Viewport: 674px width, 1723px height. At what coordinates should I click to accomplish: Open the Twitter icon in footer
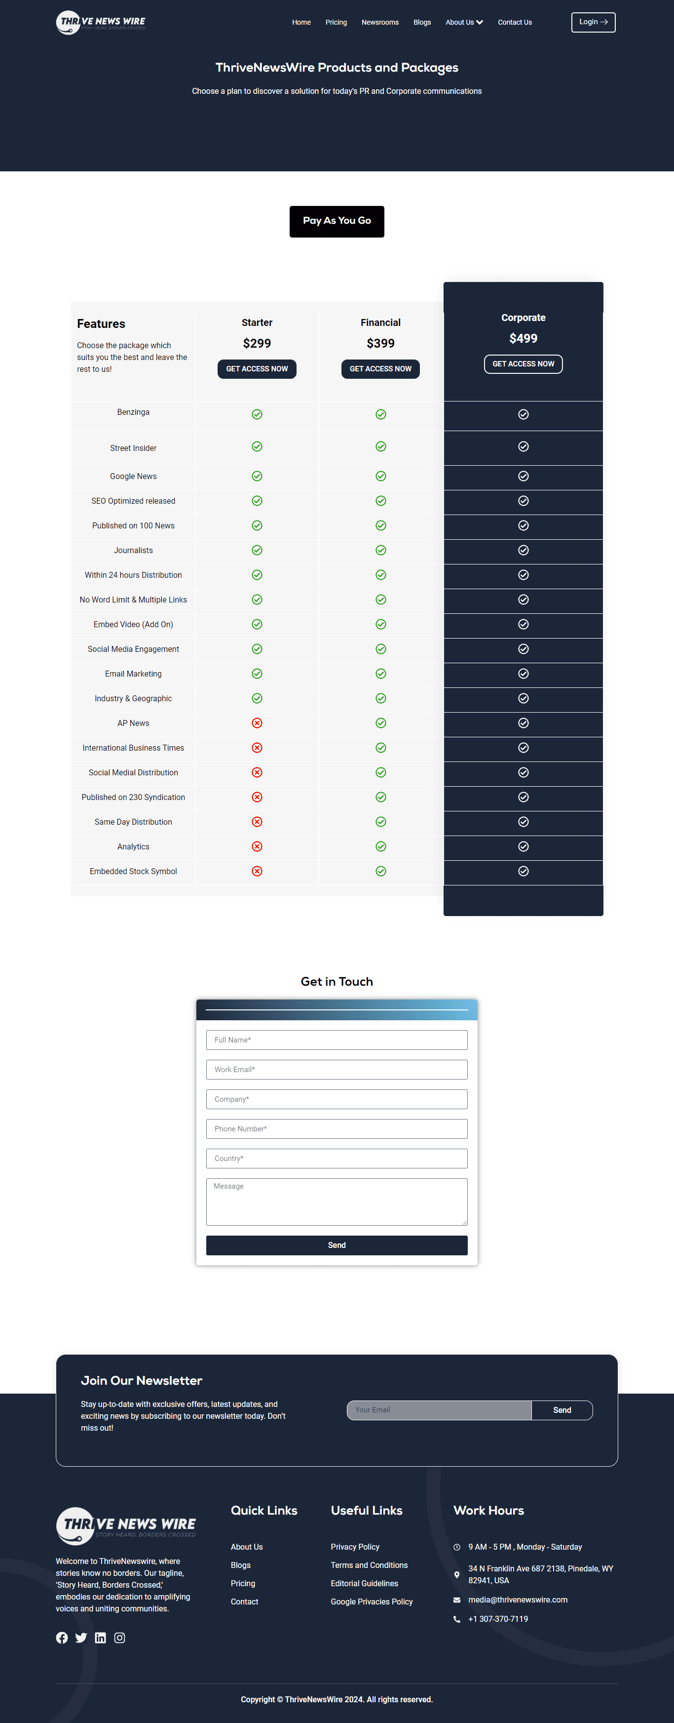[81, 1638]
